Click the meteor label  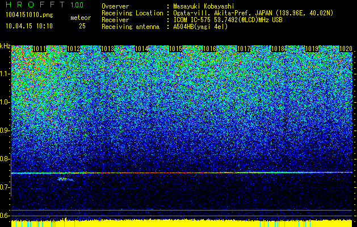tap(81, 18)
